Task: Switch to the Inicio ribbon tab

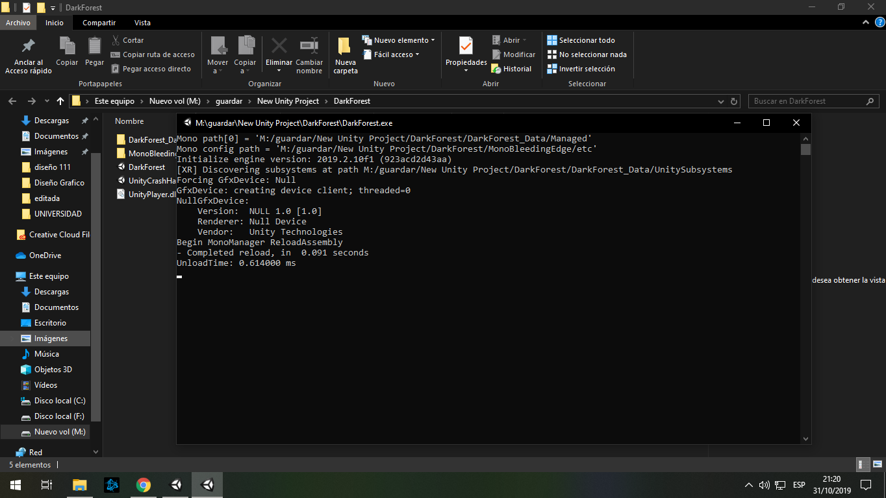Action: (x=55, y=23)
